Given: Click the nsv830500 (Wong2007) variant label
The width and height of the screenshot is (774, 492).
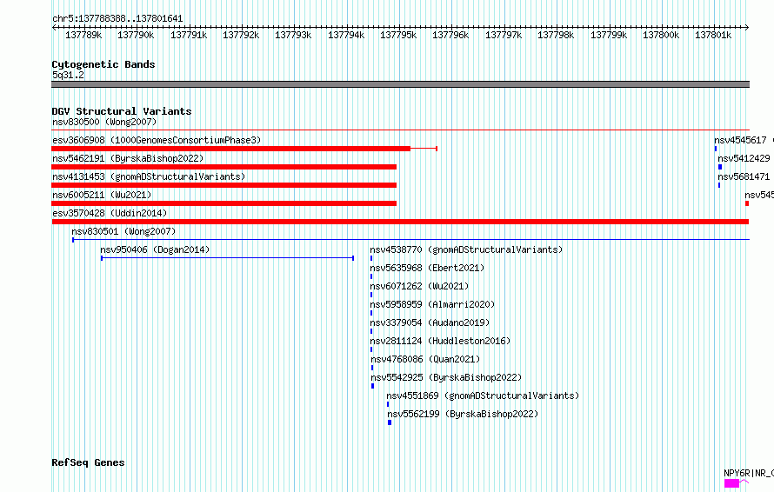Looking at the screenshot, I should tap(104, 122).
